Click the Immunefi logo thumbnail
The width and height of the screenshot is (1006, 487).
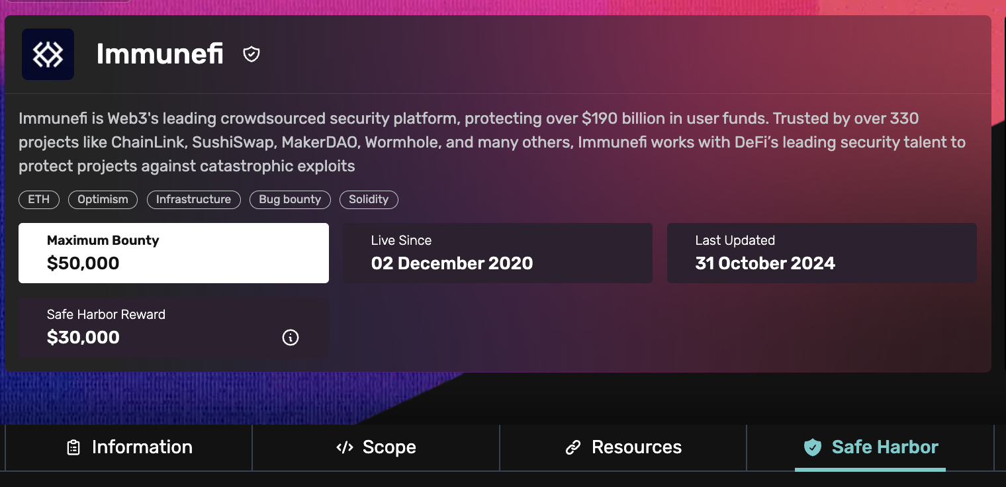pos(48,54)
